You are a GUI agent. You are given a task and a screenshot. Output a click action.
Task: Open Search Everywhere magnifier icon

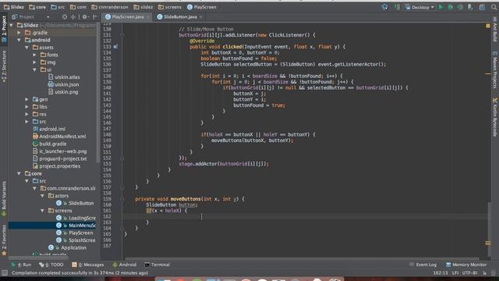pyautogui.click(x=494, y=7)
